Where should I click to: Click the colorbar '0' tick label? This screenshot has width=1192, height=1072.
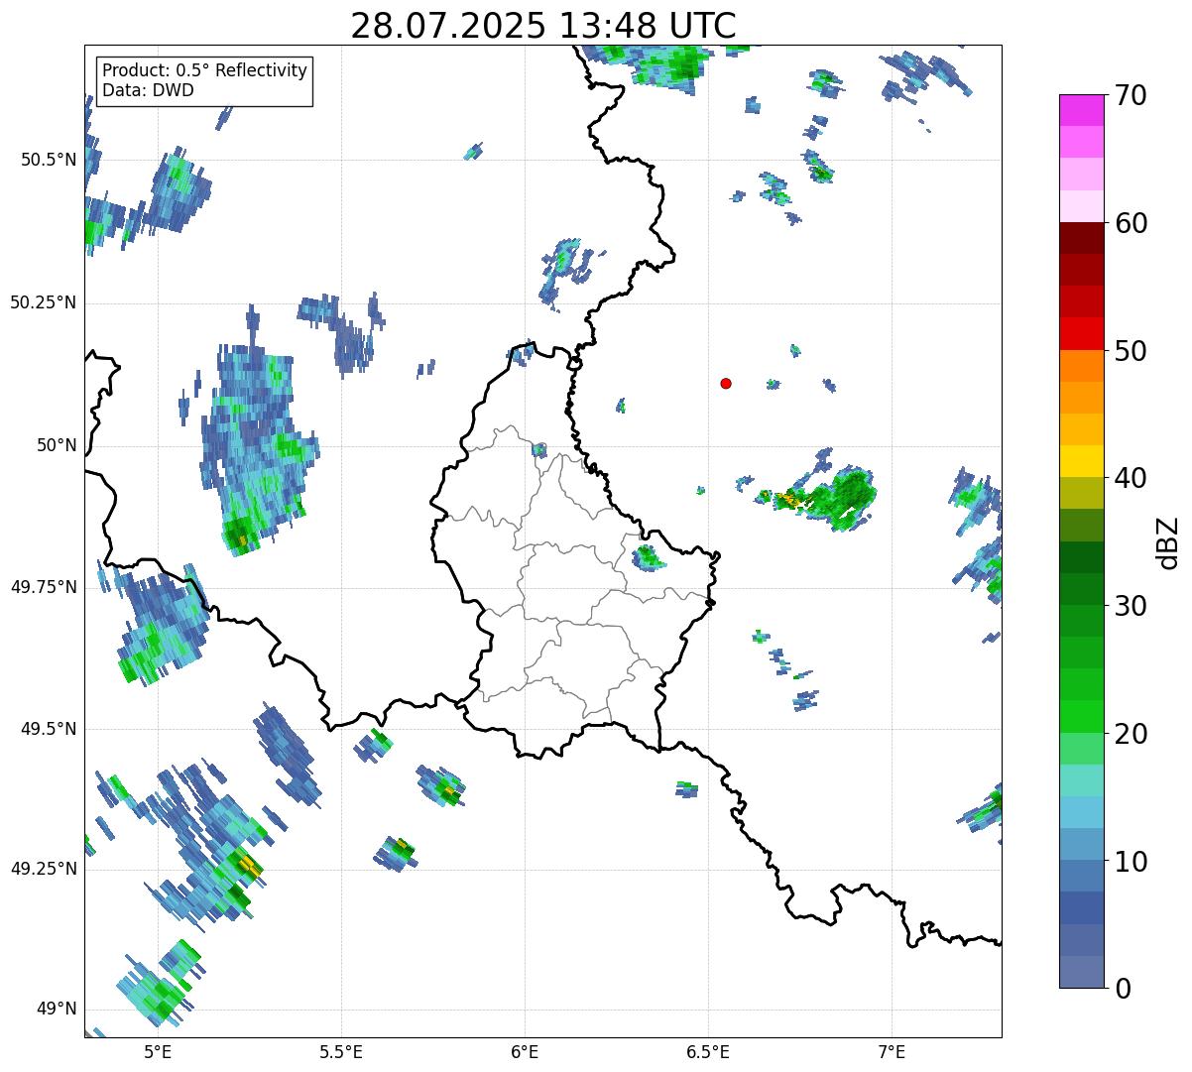[x=1123, y=989]
